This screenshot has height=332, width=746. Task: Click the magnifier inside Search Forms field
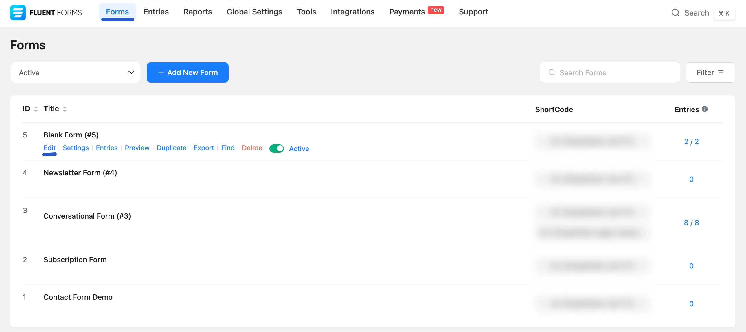point(551,72)
